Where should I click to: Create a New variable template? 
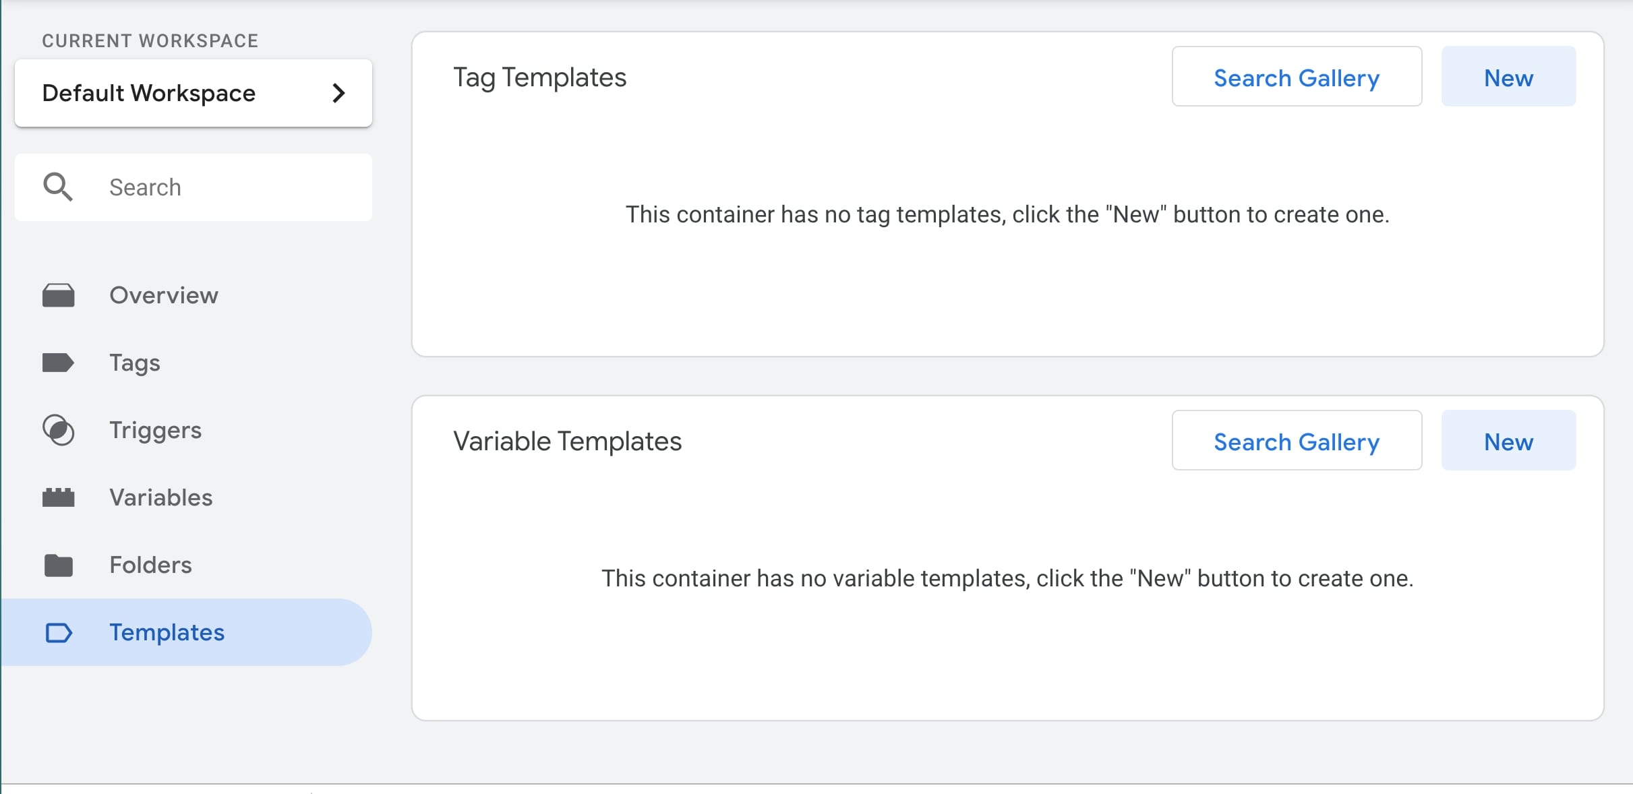1508,441
